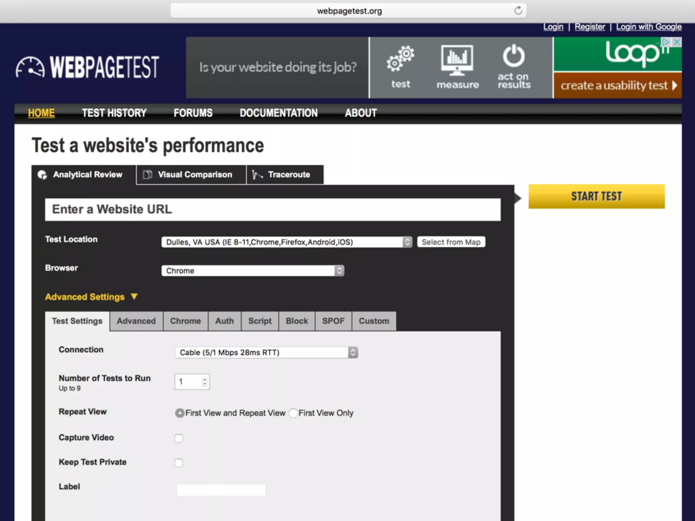Open the SPOF tab

(x=333, y=321)
